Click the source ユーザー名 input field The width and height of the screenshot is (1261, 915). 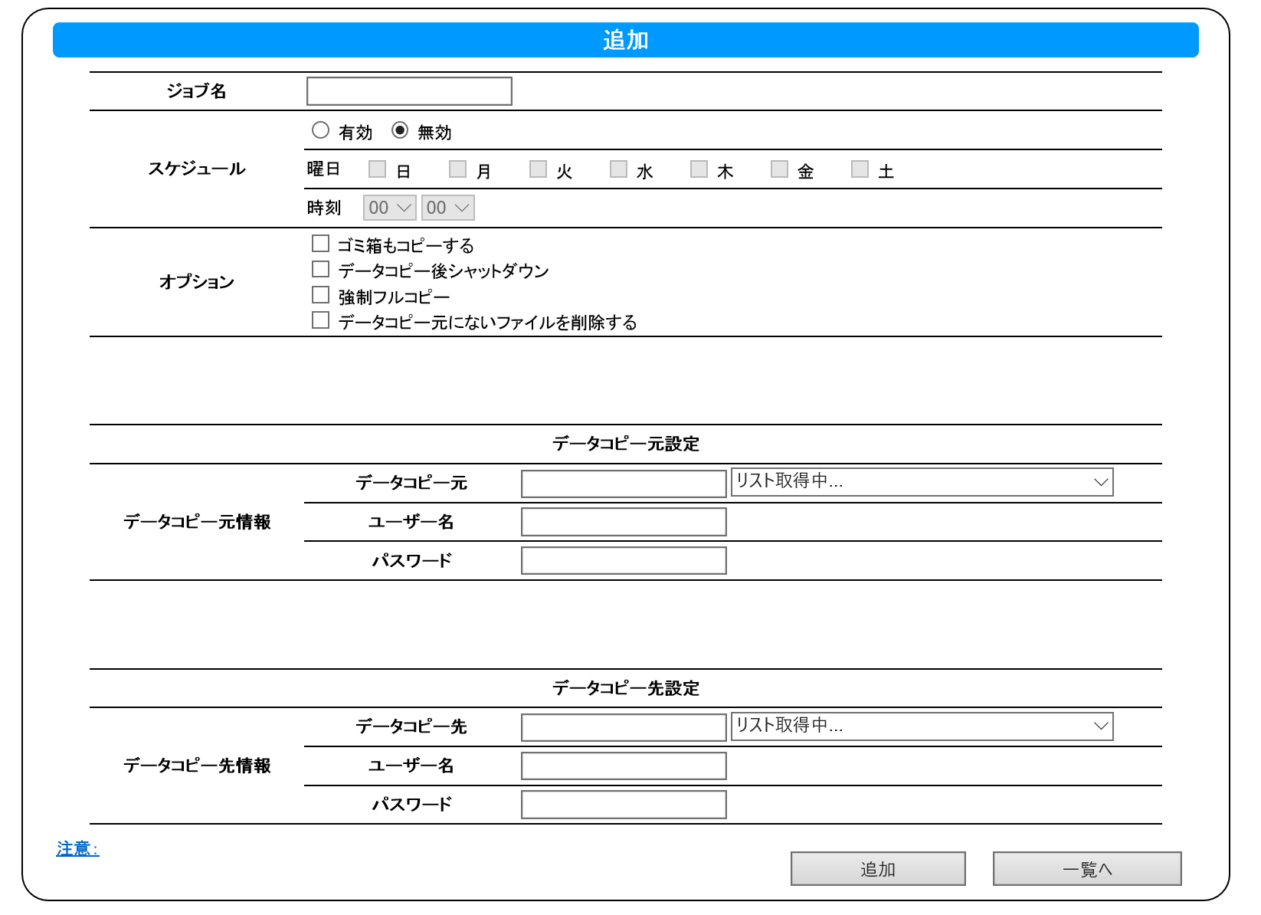pos(624,522)
